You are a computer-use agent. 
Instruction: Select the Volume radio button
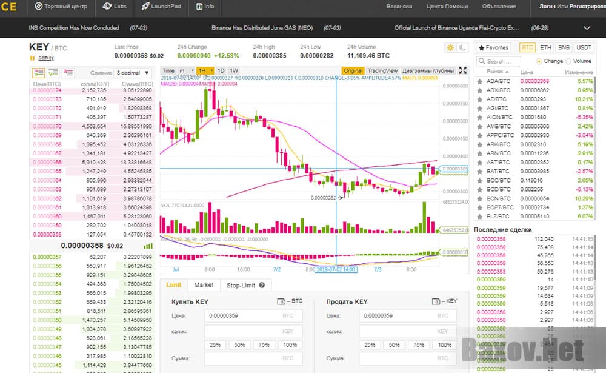pos(568,61)
